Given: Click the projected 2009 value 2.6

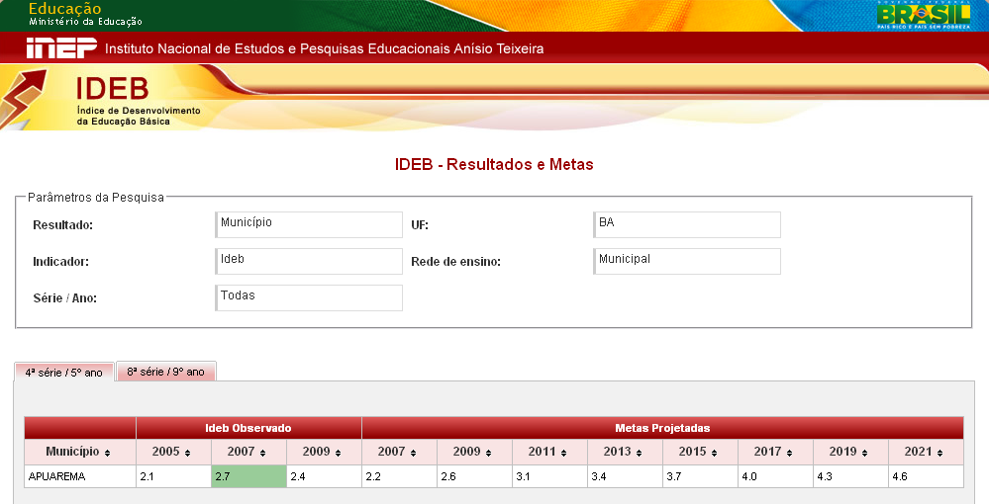Looking at the screenshot, I should tap(474, 476).
